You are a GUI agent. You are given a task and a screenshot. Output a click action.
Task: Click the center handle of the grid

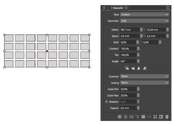pyautogui.click(x=47, y=51)
